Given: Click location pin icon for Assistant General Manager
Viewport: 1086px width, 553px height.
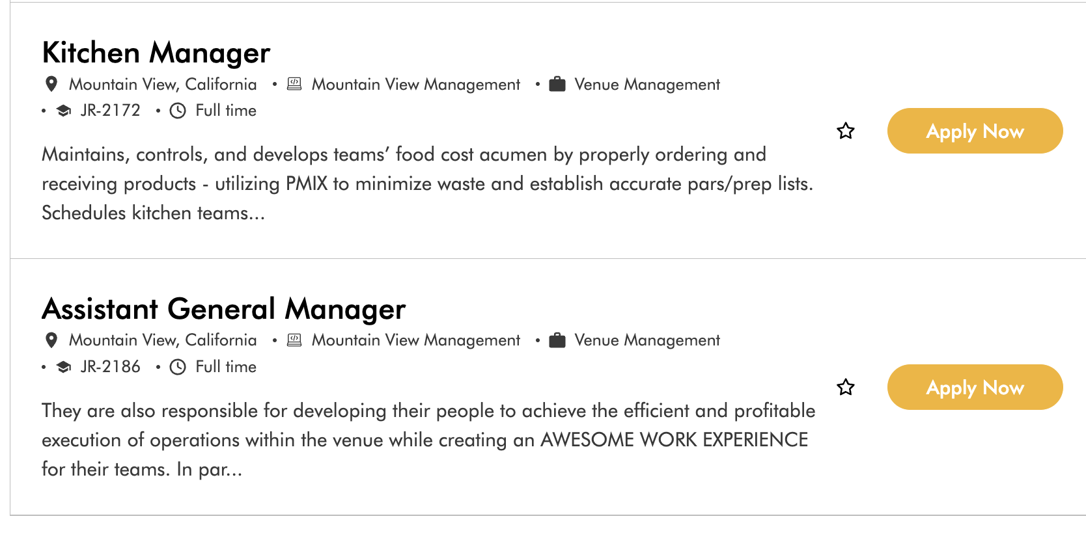Looking at the screenshot, I should click(x=51, y=340).
